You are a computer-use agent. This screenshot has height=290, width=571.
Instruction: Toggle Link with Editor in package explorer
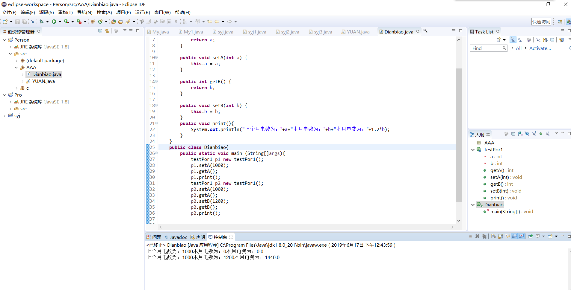click(x=107, y=31)
